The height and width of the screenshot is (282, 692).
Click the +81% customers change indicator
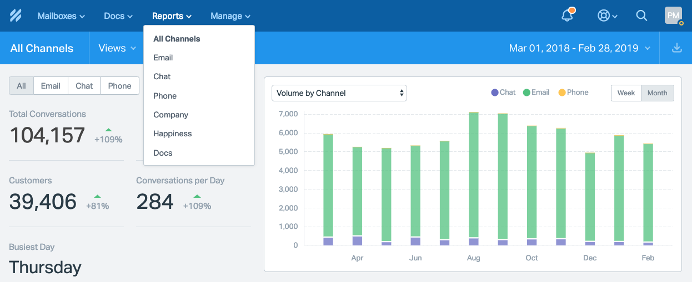tap(98, 202)
